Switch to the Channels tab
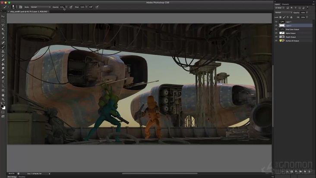This screenshot has width=316, height=178. [285, 4]
